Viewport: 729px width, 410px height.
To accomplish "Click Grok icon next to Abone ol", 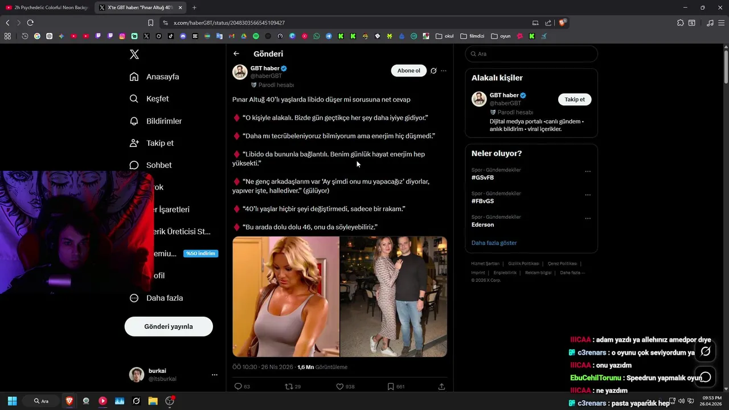I will pyautogui.click(x=433, y=71).
